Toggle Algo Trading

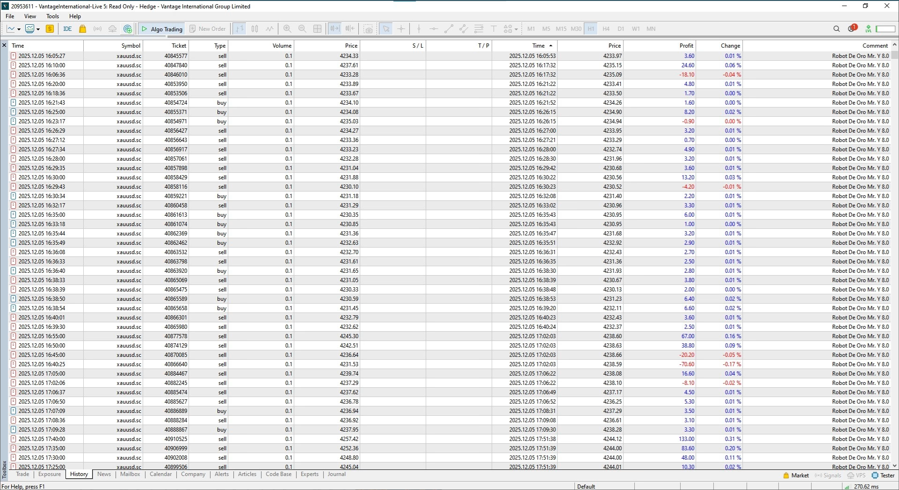click(162, 29)
